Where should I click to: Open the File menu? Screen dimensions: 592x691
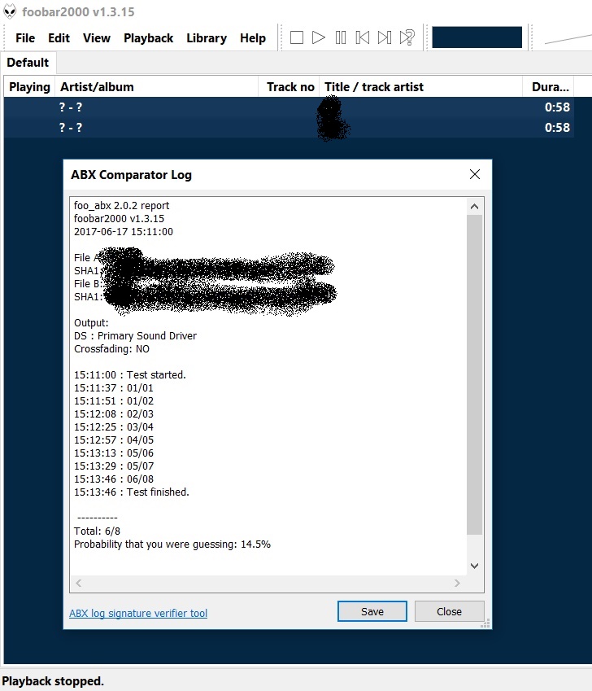coord(25,38)
